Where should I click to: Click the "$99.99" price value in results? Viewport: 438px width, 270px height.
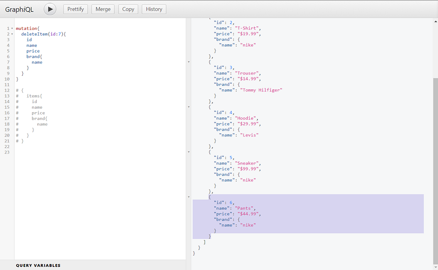[248, 169]
